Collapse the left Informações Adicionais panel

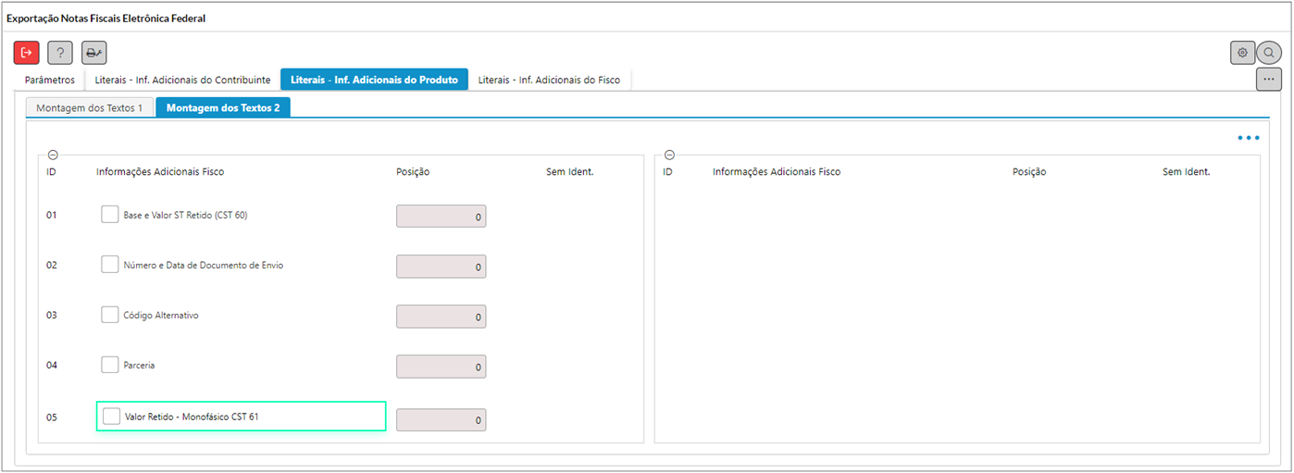coord(53,156)
